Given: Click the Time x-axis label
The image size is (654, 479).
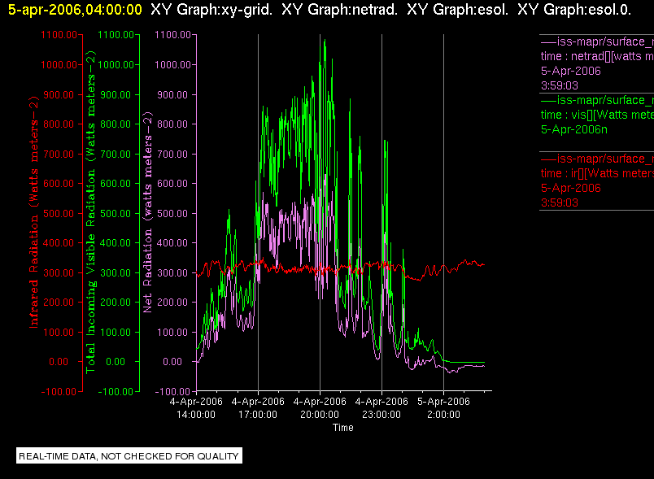Looking at the screenshot, I should [x=342, y=428].
